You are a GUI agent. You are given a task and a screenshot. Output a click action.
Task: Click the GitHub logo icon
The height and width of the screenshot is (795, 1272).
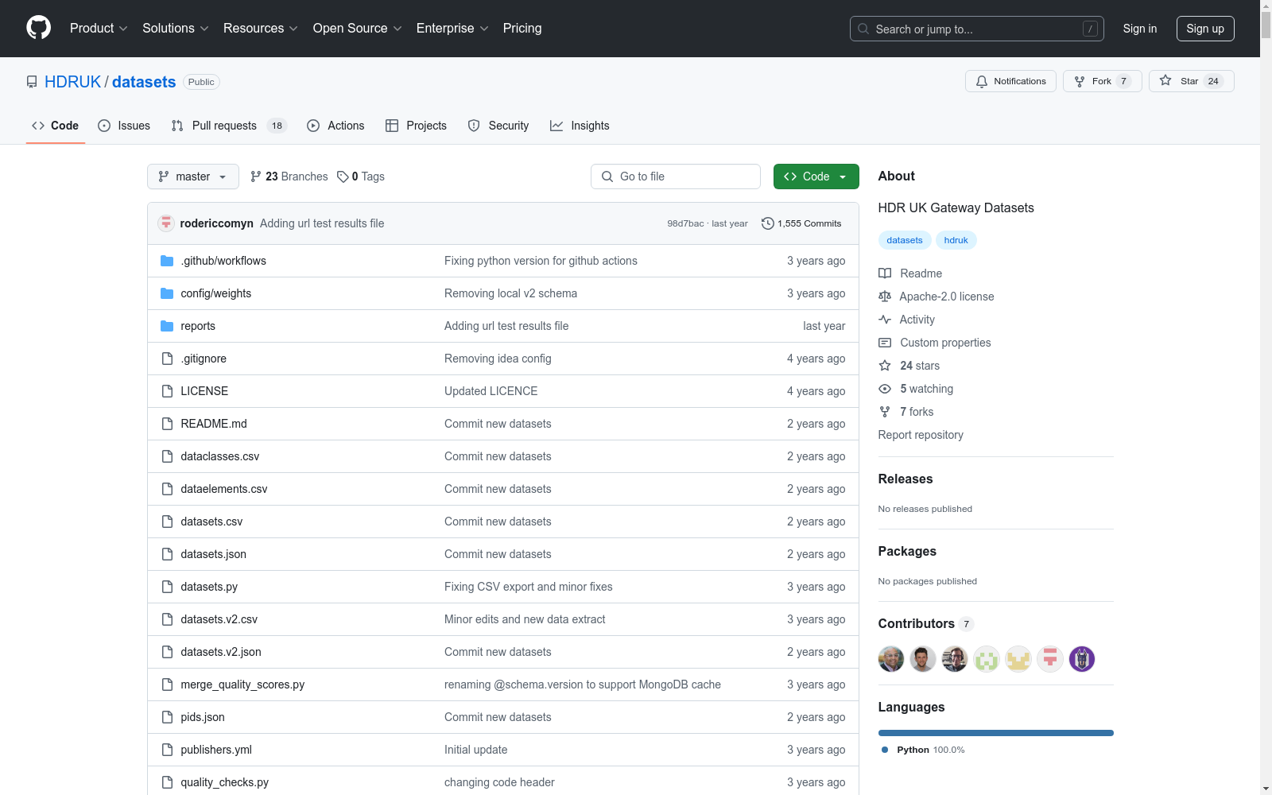[38, 28]
